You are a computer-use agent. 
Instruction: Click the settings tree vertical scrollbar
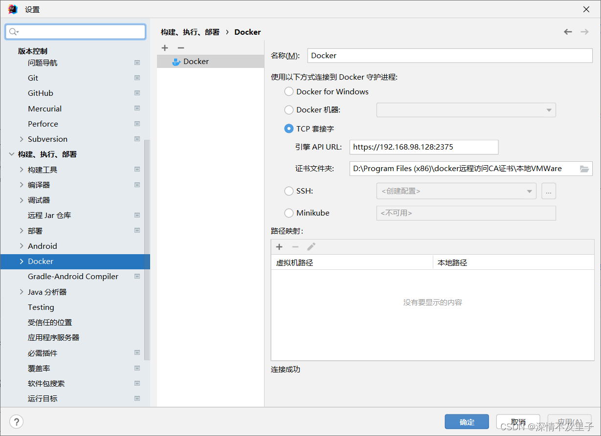[147, 249]
